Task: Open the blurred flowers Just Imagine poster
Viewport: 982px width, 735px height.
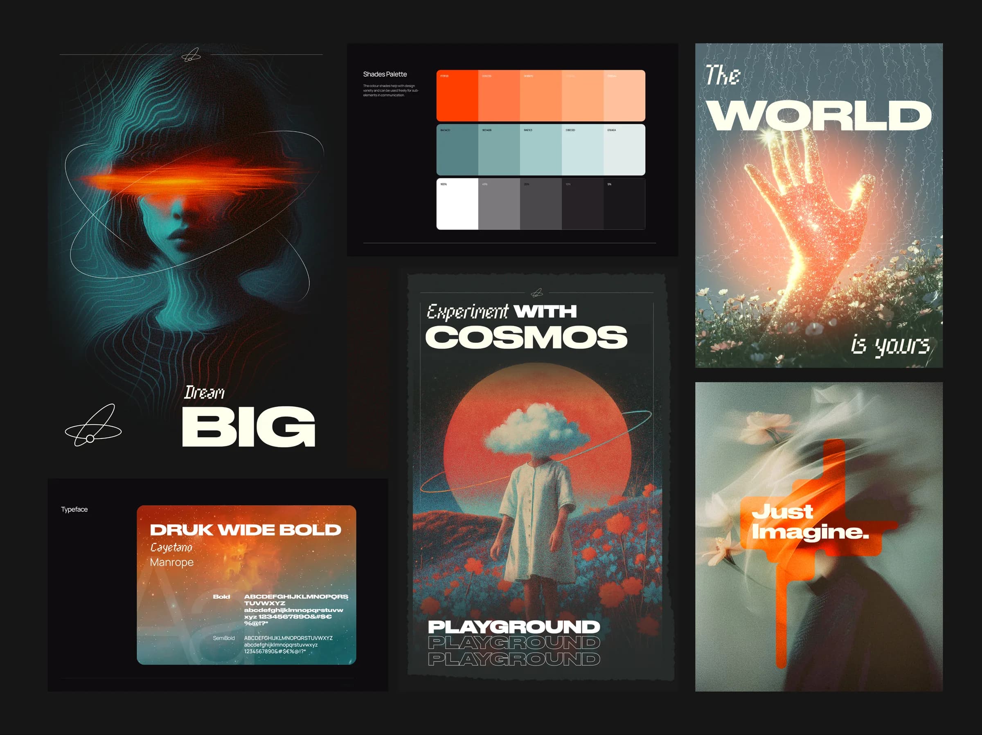Action: 819,537
